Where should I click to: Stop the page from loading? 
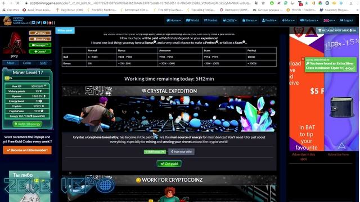17,3
